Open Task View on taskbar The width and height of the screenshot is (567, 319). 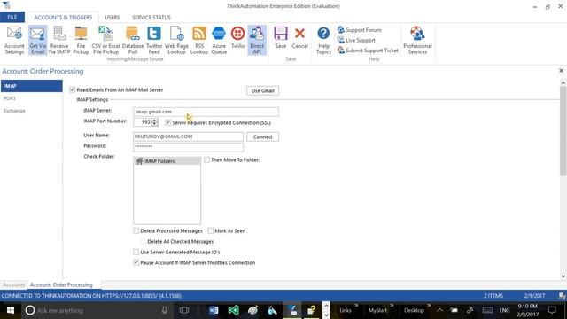pos(184,310)
